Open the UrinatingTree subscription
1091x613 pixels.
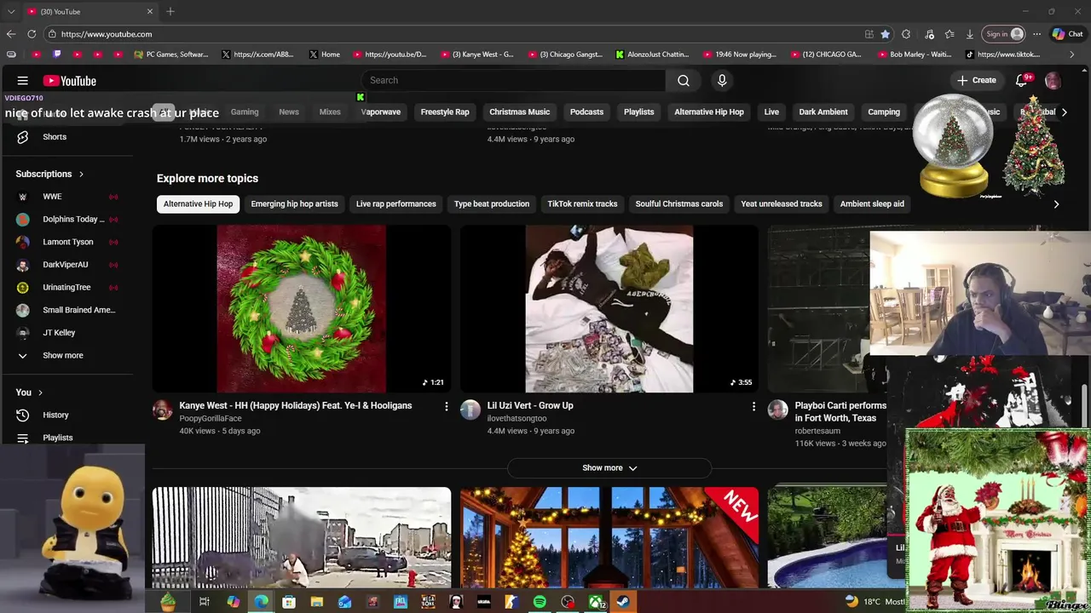[x=66, y=287]
